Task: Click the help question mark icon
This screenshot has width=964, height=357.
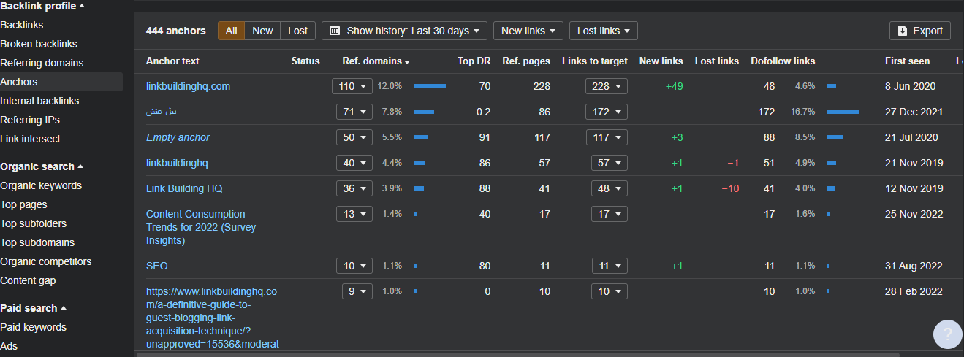Action: [x=947, y=335]
